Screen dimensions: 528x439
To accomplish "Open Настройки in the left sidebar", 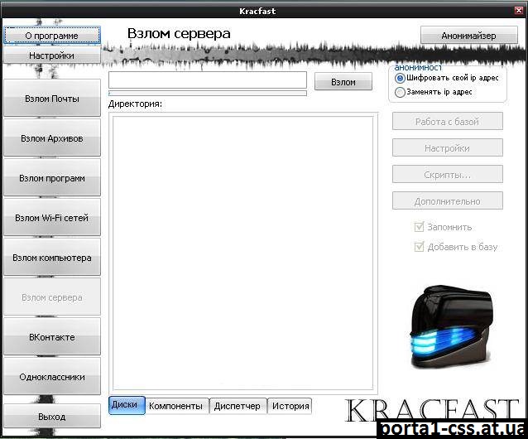I will 51,55.
